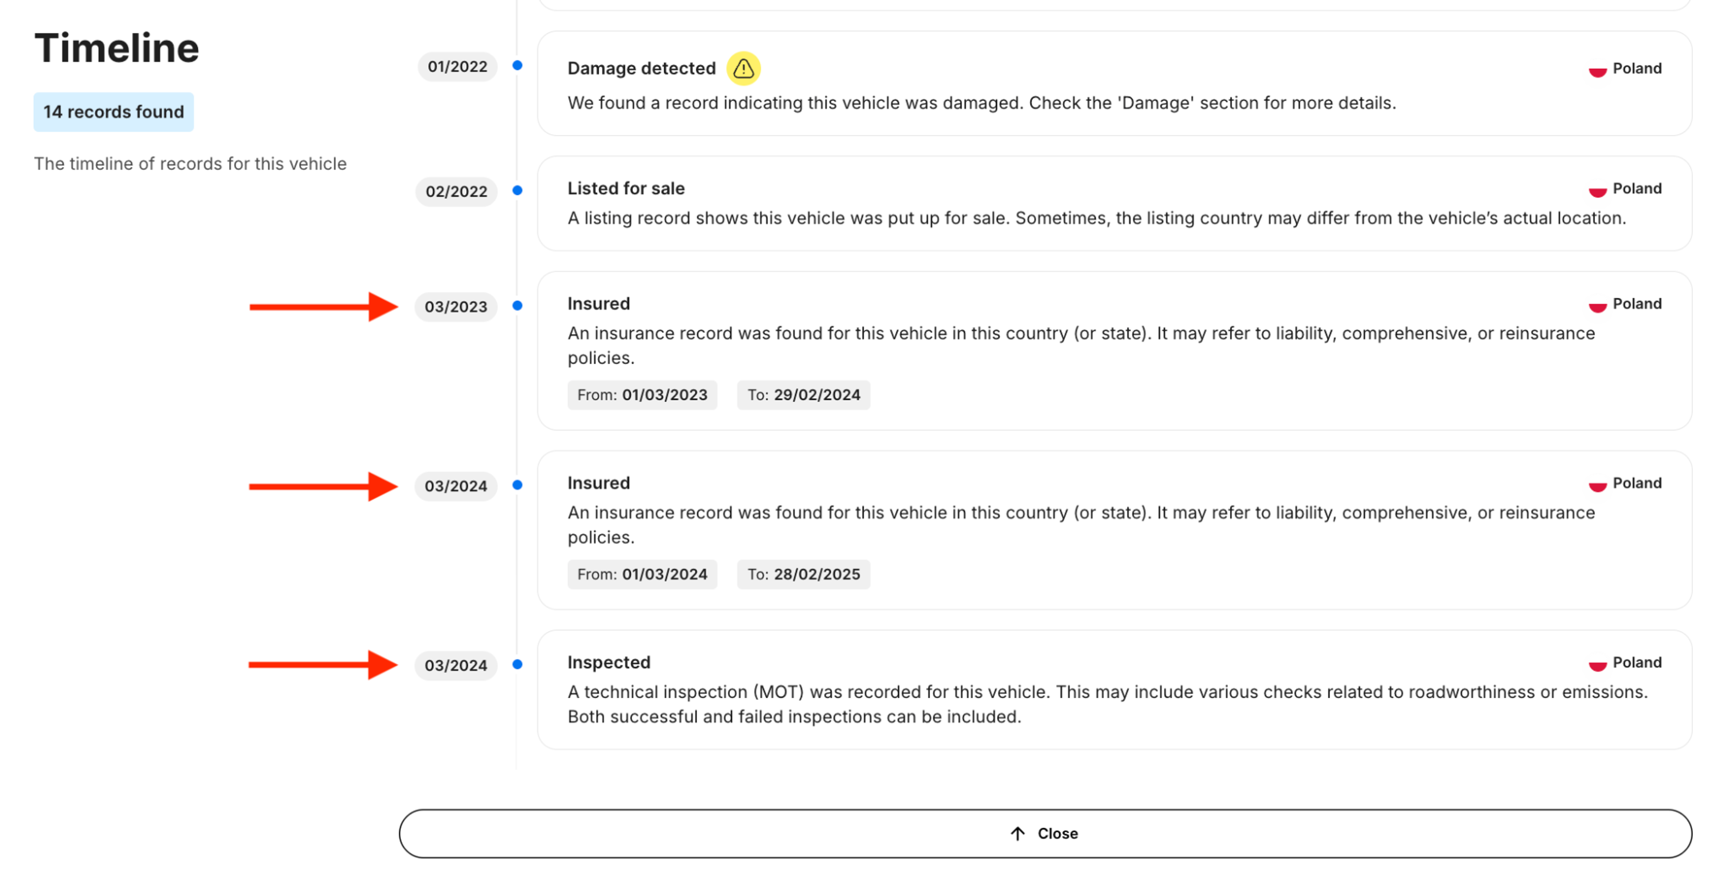Click 'The timeline of records for this vehicle' text
This screenshot has height=880, width=1728.
pos(190,164)
